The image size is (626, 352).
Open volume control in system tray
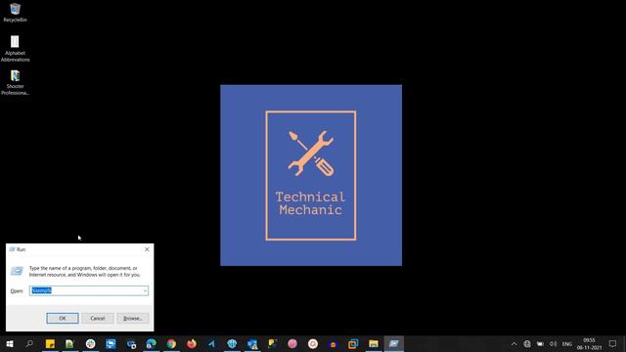coord(553,343)
